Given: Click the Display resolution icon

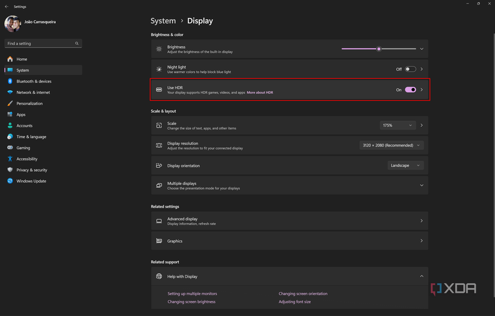Looking at the screenshot, I should [159, 145].
